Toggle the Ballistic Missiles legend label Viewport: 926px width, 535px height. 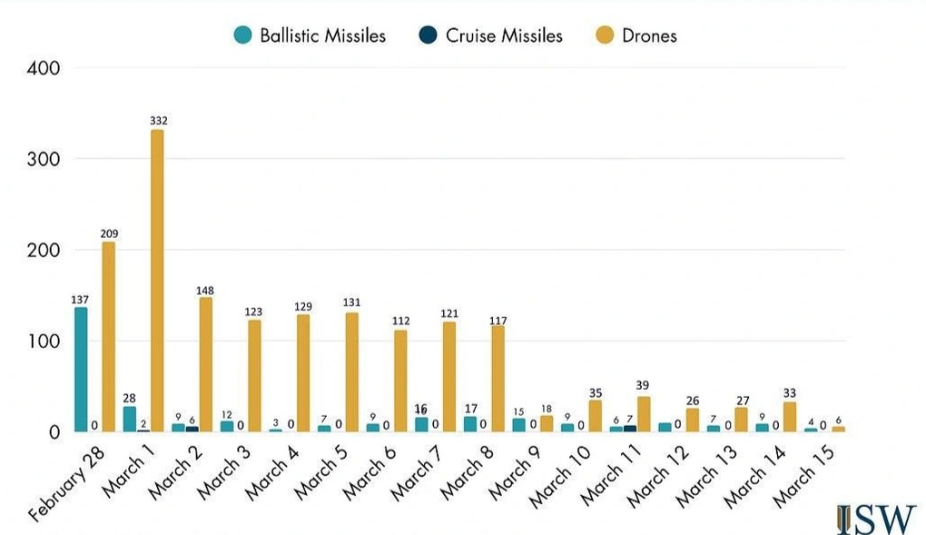pyautogui.click(x=322, y=36)
